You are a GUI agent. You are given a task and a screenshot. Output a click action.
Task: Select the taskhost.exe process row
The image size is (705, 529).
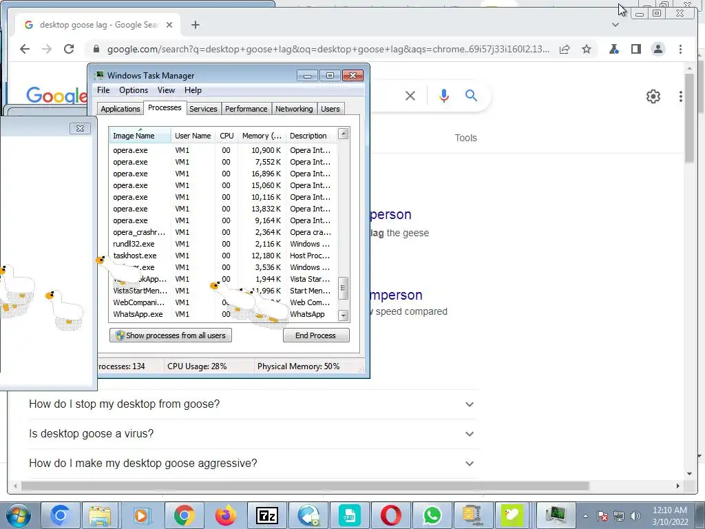(x=222, y=256)
